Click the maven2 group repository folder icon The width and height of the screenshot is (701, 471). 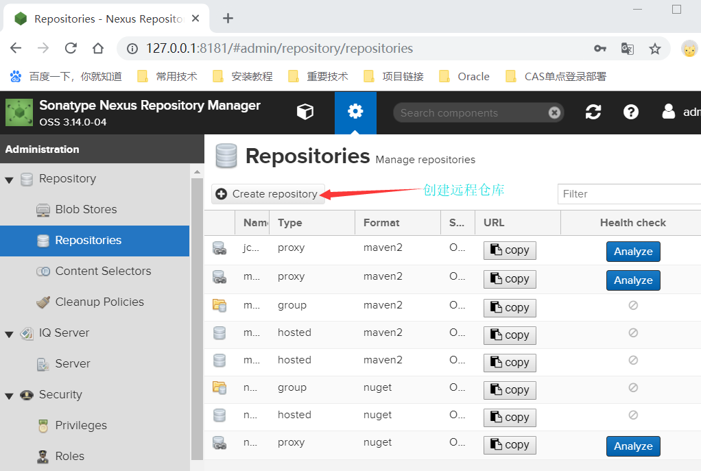[x=219, y=306]
